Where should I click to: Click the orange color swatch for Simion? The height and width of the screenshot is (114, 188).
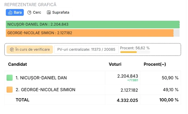10,90
